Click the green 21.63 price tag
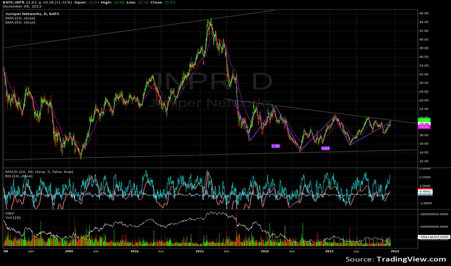This screenshot has height=266, width=451. (424, 120)
